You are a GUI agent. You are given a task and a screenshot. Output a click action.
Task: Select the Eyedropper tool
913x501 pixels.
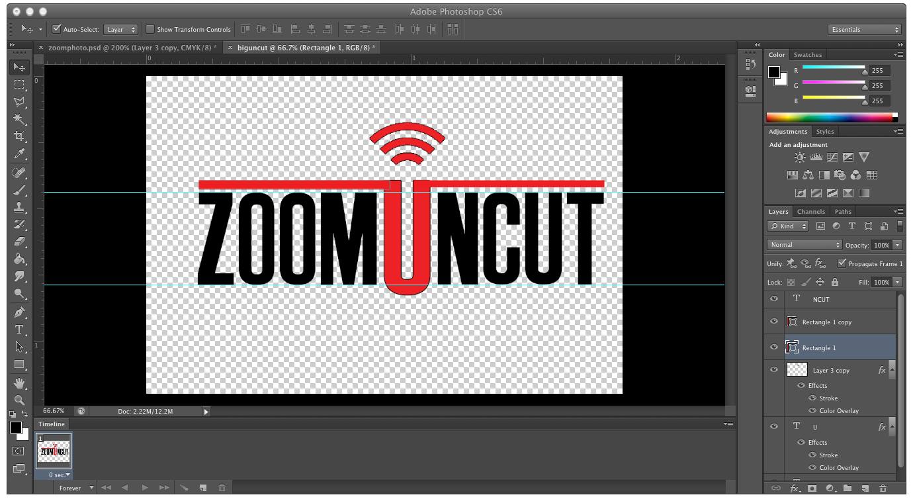pyautogui.click(x=19, y=154)
